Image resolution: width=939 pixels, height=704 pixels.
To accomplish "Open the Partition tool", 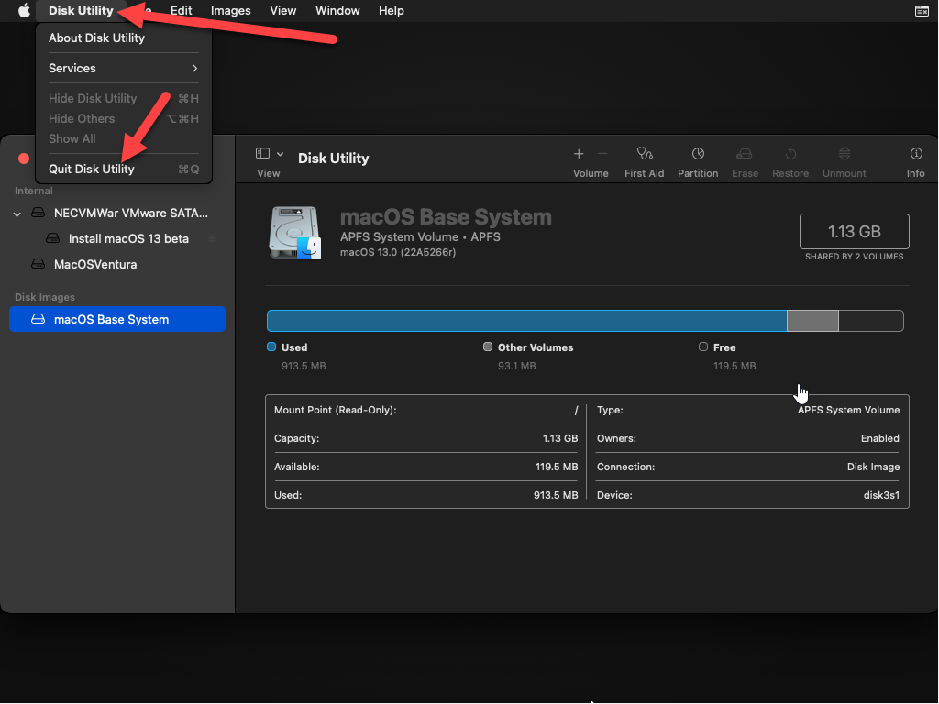I will point(698,155).
